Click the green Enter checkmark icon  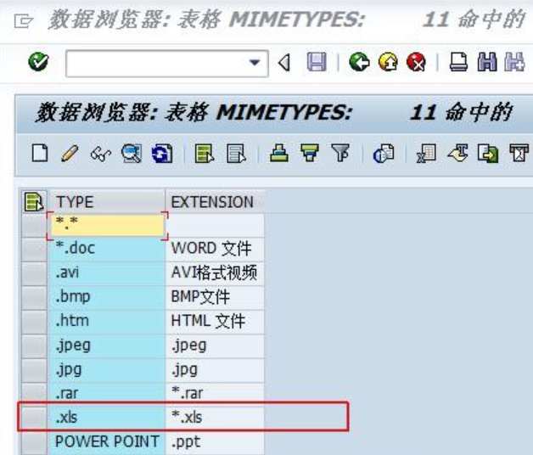click(38, 62)
